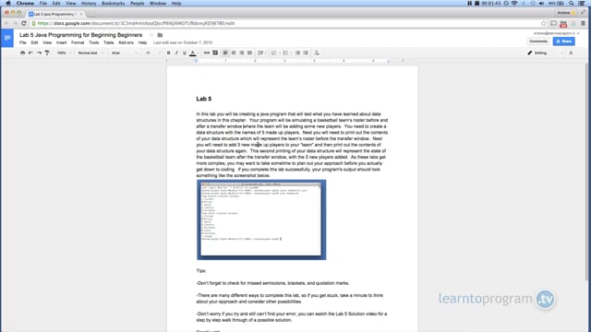591x332 pixels.
Task: Click the decrease indent icon
Action: click(x=297, y=53)
